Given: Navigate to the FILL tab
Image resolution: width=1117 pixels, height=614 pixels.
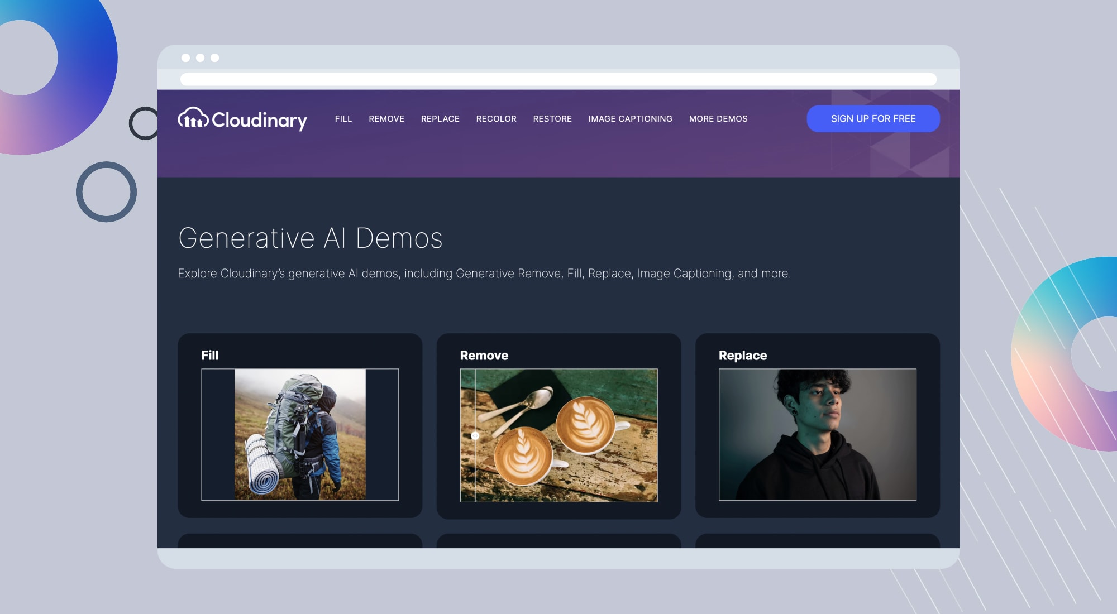Looking at the screenshot, I should coord(343,118).
